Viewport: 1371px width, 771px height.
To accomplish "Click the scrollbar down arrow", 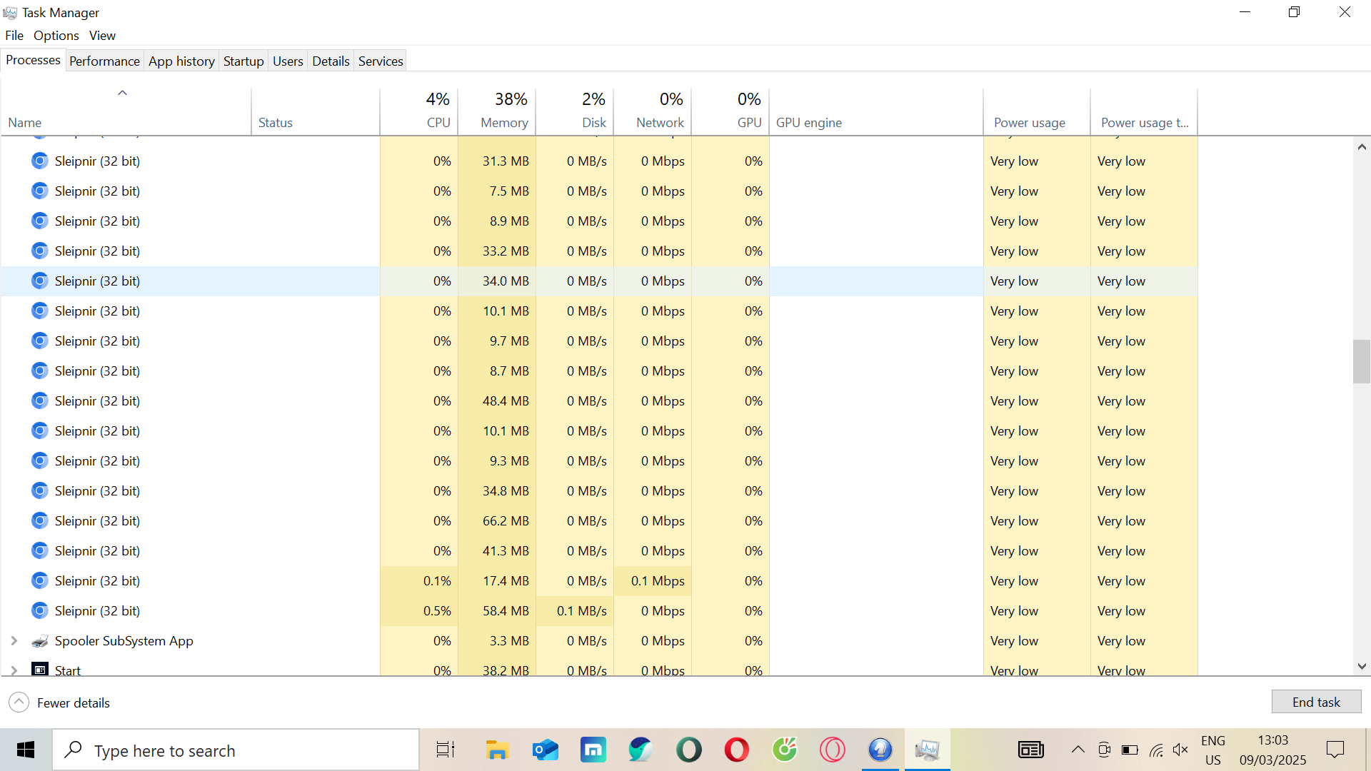I will pyautogui.click(x=1361, y=666).
